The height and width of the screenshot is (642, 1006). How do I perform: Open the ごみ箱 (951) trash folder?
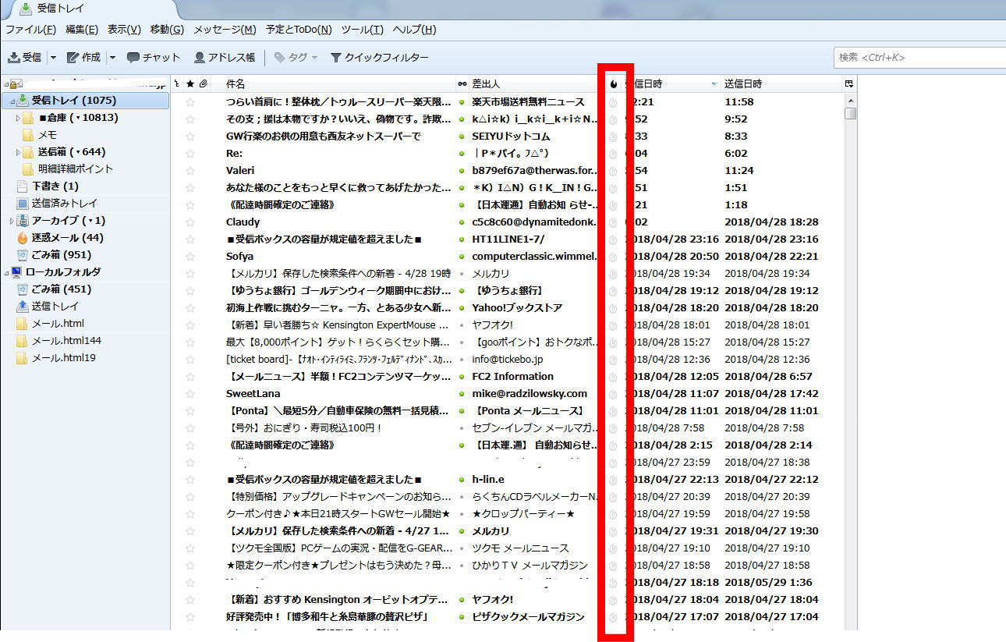click(x=62, y=255)
